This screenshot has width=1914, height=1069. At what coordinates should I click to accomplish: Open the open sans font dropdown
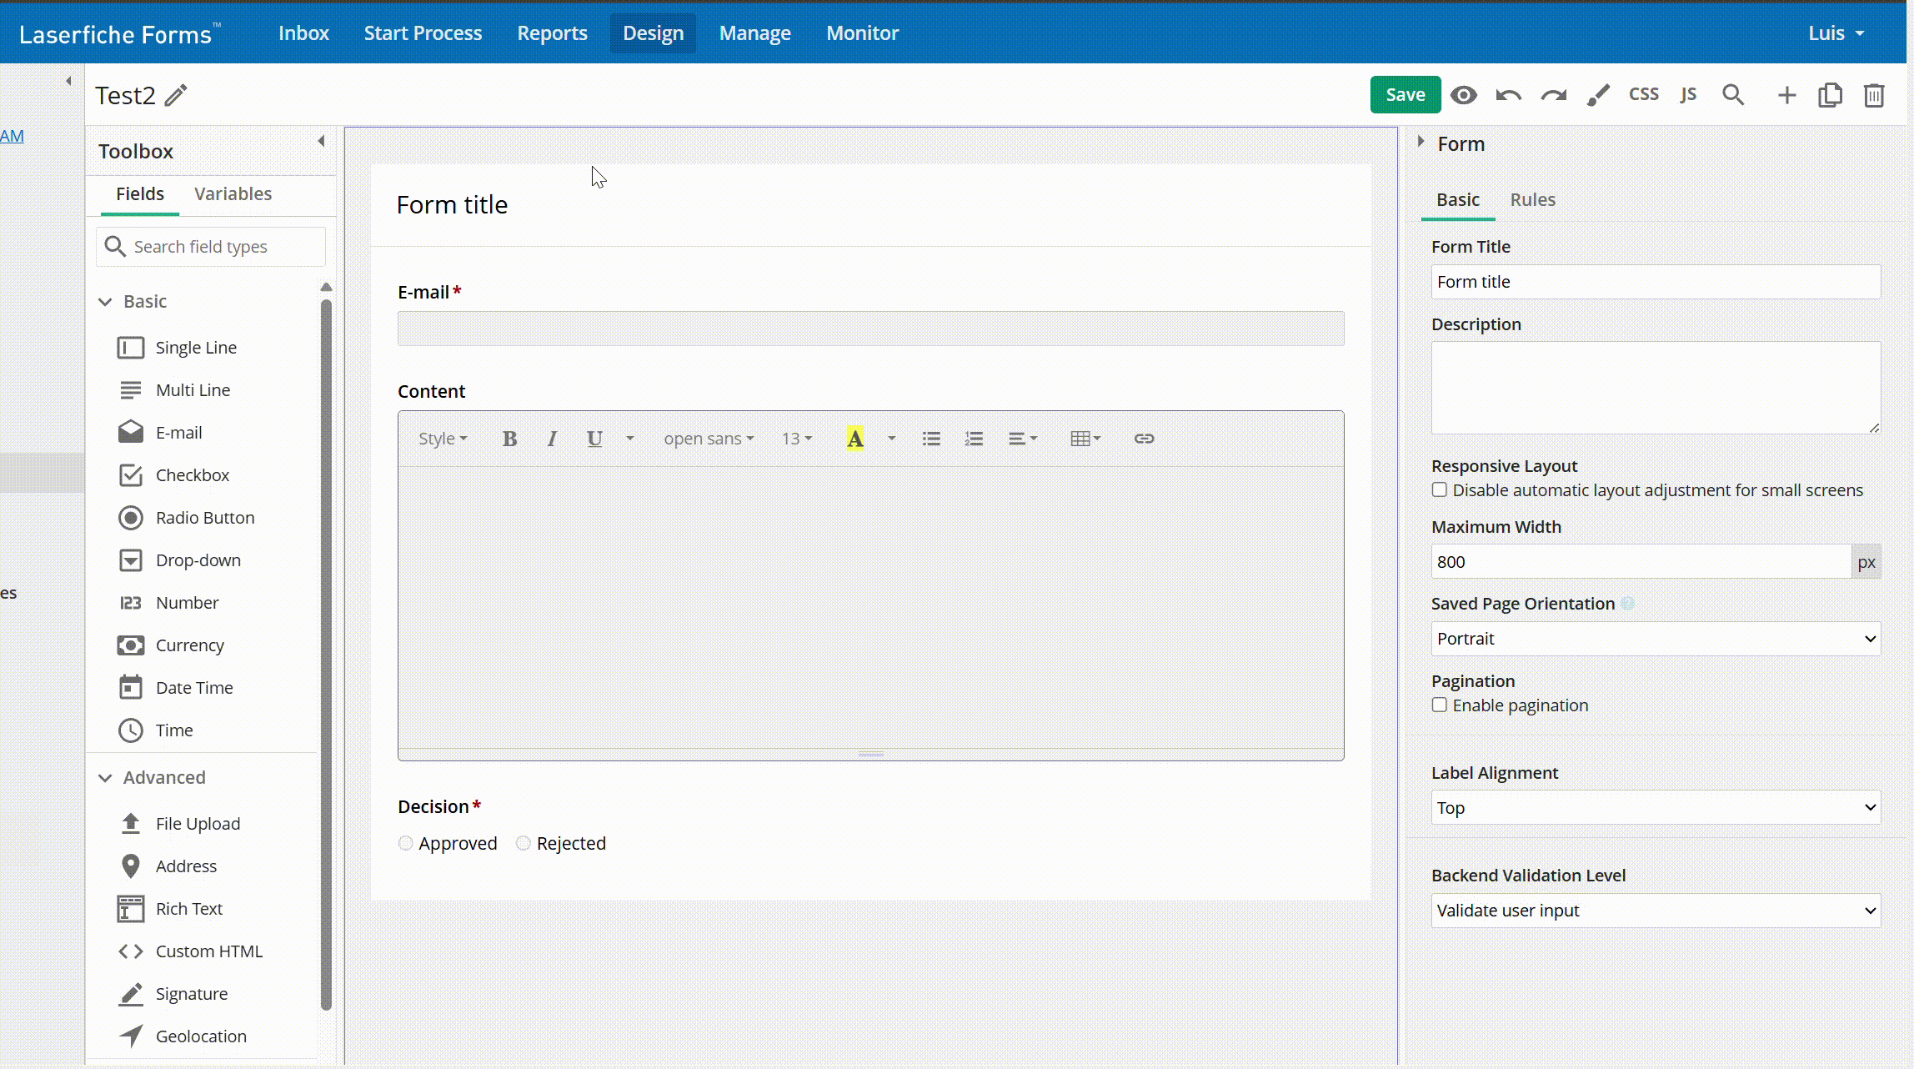[709, 439]
